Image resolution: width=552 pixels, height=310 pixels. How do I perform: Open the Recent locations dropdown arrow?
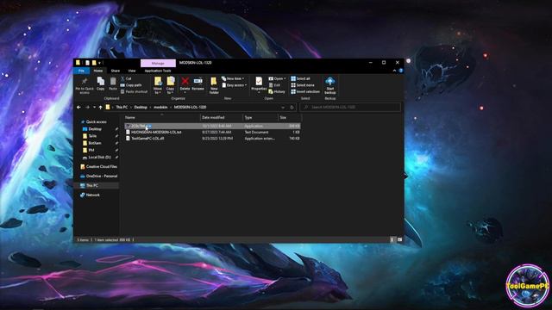(94, 107)
